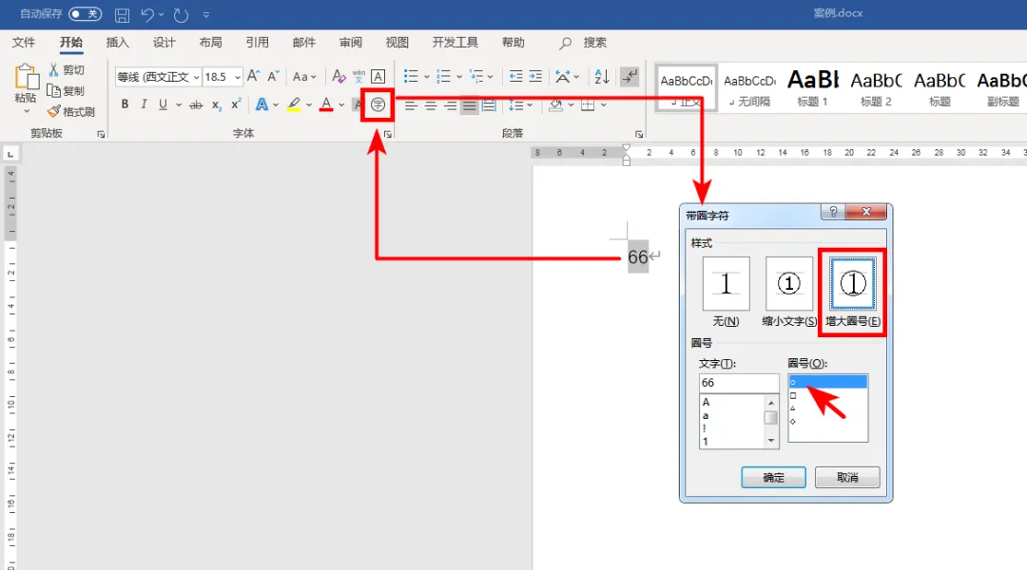Viewport: 1027px width, 570px height.
Task: Expand the underline style dropdown arrow
Action: (179, 104)
